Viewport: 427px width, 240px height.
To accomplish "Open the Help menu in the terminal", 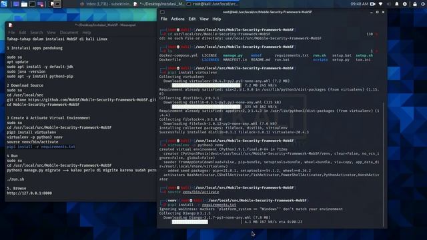I will click(x=216, y=19).
